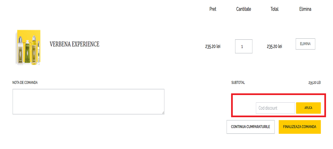
Task: Click the Verbena Experience product thumbnail
Action: tap(28, 47)
